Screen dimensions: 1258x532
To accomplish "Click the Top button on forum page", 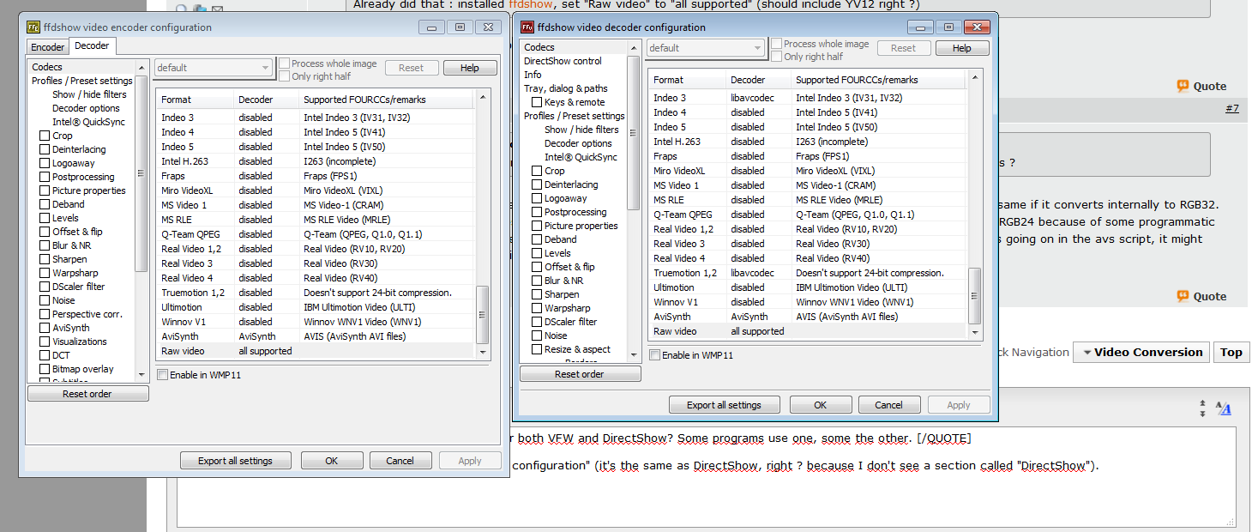I will pyautogui.click(x=1231, y=353).
